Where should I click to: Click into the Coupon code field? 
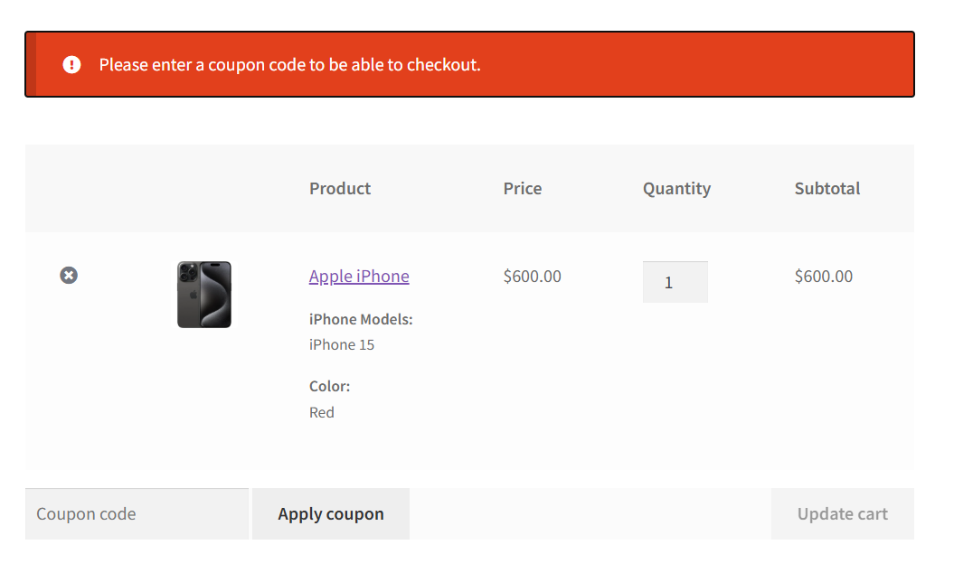pyautogui.click(x=137, y=514)
